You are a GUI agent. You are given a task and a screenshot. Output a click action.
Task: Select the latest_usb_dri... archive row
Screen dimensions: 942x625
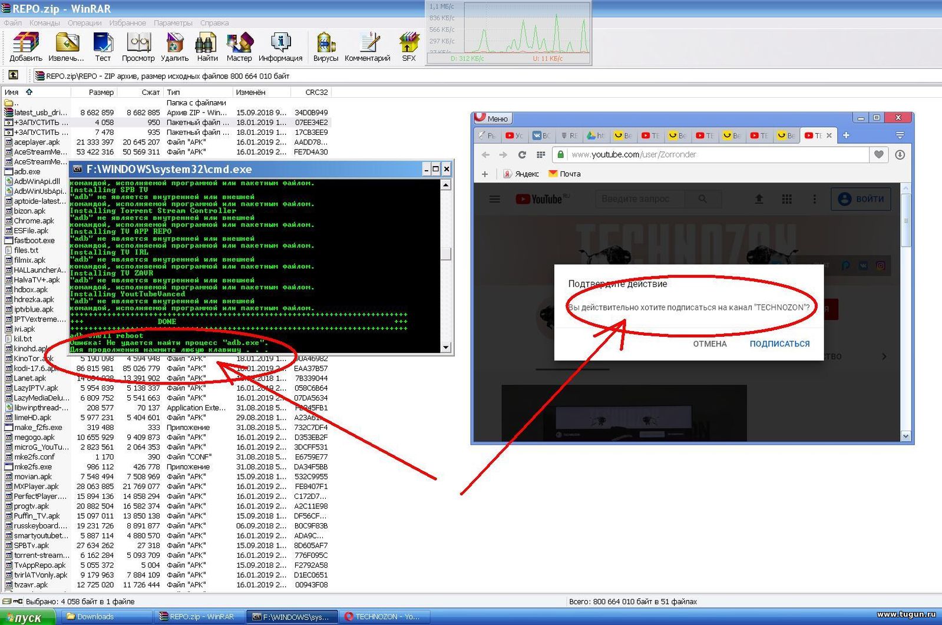point(166,113)
